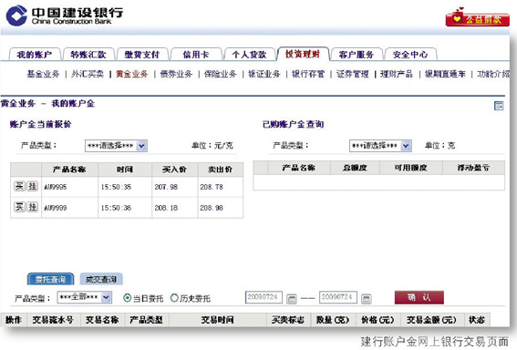Viewport: 517px width, 350px height.
Task: Switch to the 委托查询 tab
Action: pyautogui.click(x=50, y=280)
